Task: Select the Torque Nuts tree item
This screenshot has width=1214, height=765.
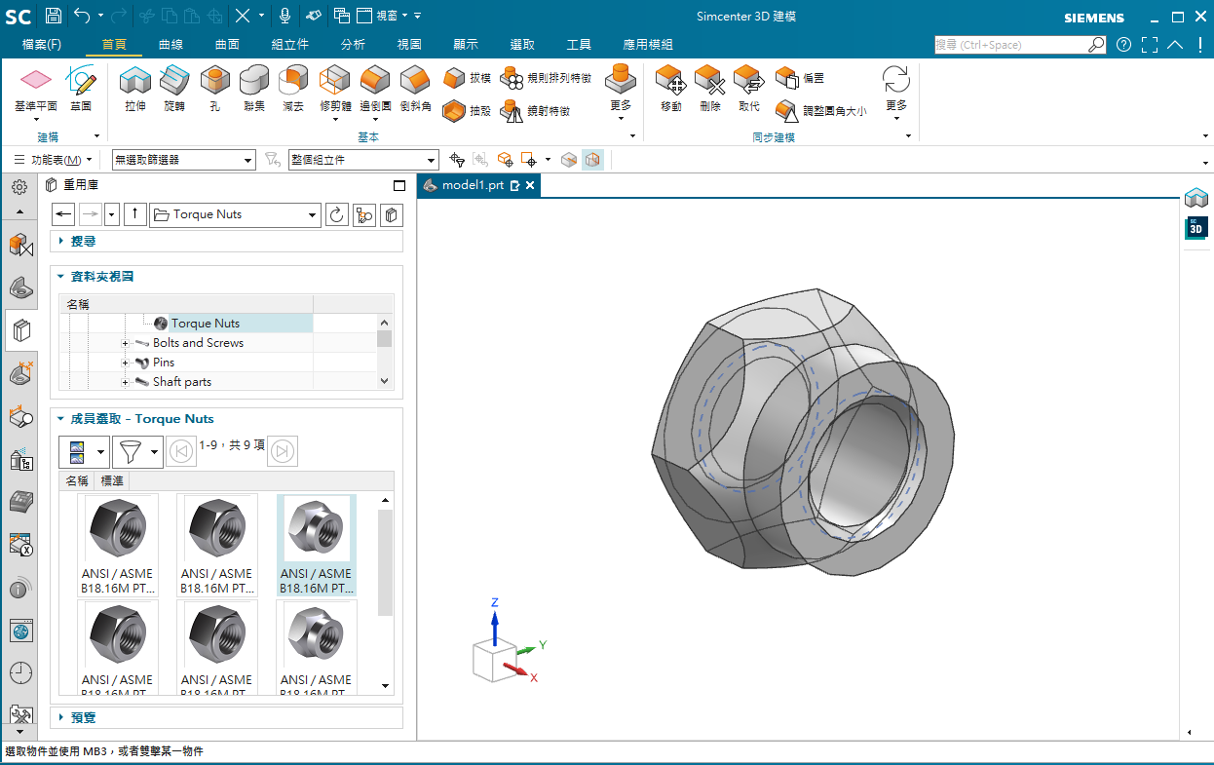Action: [205, 324]
